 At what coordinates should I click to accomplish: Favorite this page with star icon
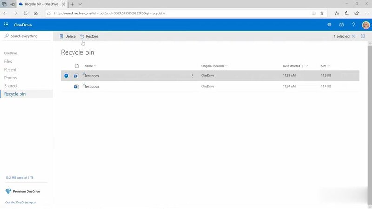pos(322,13)
